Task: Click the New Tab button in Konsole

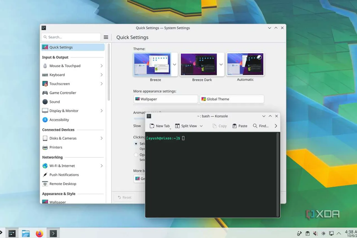Action: (160, 126)
